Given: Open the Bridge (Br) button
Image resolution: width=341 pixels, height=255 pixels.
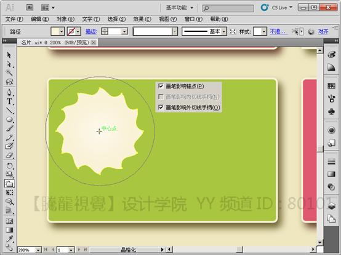Looking at the screenshot, I should point(30,7).
